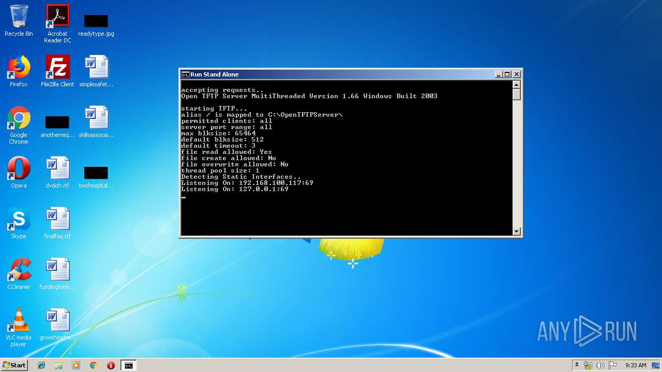The image size is (662, 372).
Task: Select the skillsassocia... Word document
Action: [x=96, y=122]
